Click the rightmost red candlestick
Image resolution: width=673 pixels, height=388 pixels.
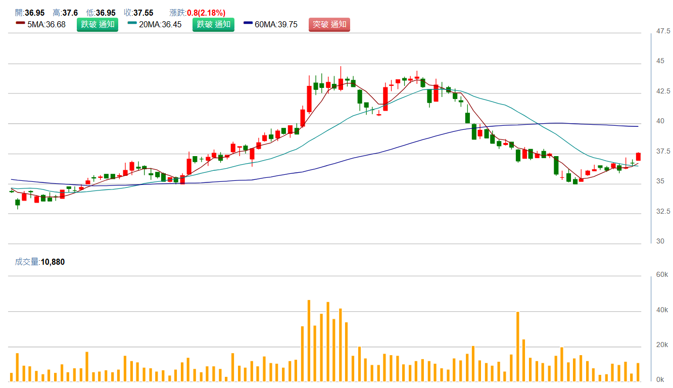(638, 157)
